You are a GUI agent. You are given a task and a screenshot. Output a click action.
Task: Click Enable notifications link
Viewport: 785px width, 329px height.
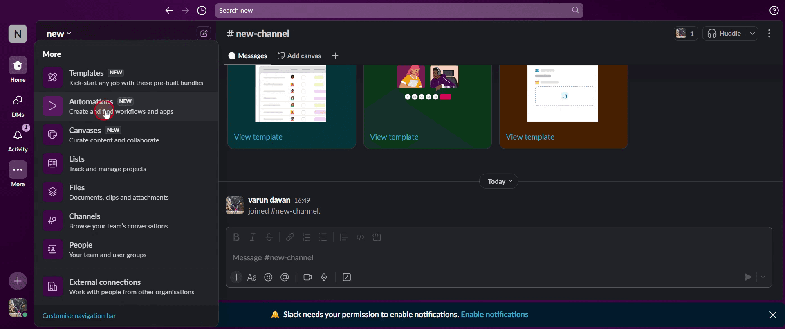click(494, 315)
